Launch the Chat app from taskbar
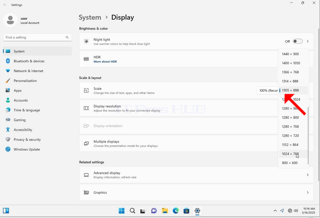Viewport: 320px width, 218px height. (154, 211)
